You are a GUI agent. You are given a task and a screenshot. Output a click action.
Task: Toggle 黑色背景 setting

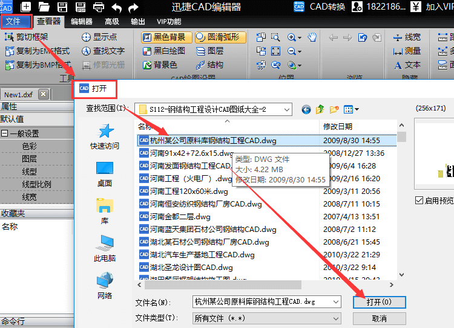click(166, 37)
